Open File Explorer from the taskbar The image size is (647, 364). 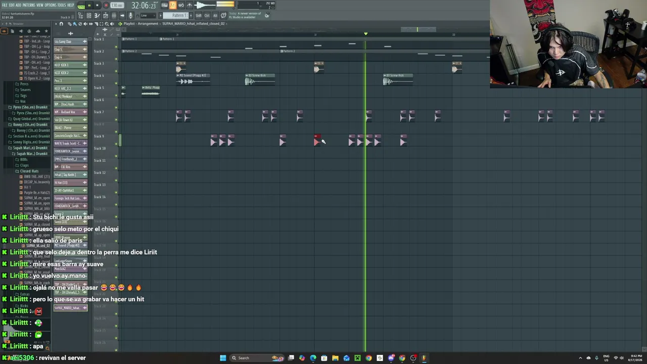click(335, 358)
